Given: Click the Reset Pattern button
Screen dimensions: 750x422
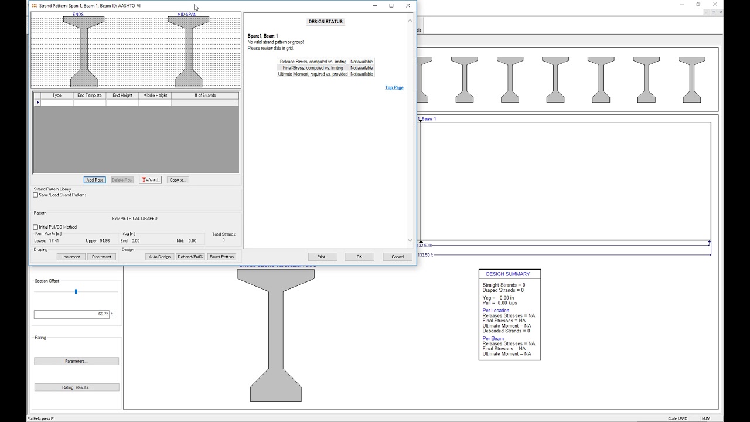Looking at the screenshot, I should click(x=222, y=257).
